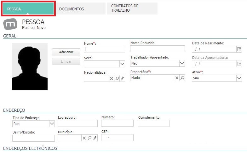Viewport: 247px width, 153px height.
Task: Click the ENDEREÇOS ELETRÔNICOS section heading
Action: click(30, 148)
